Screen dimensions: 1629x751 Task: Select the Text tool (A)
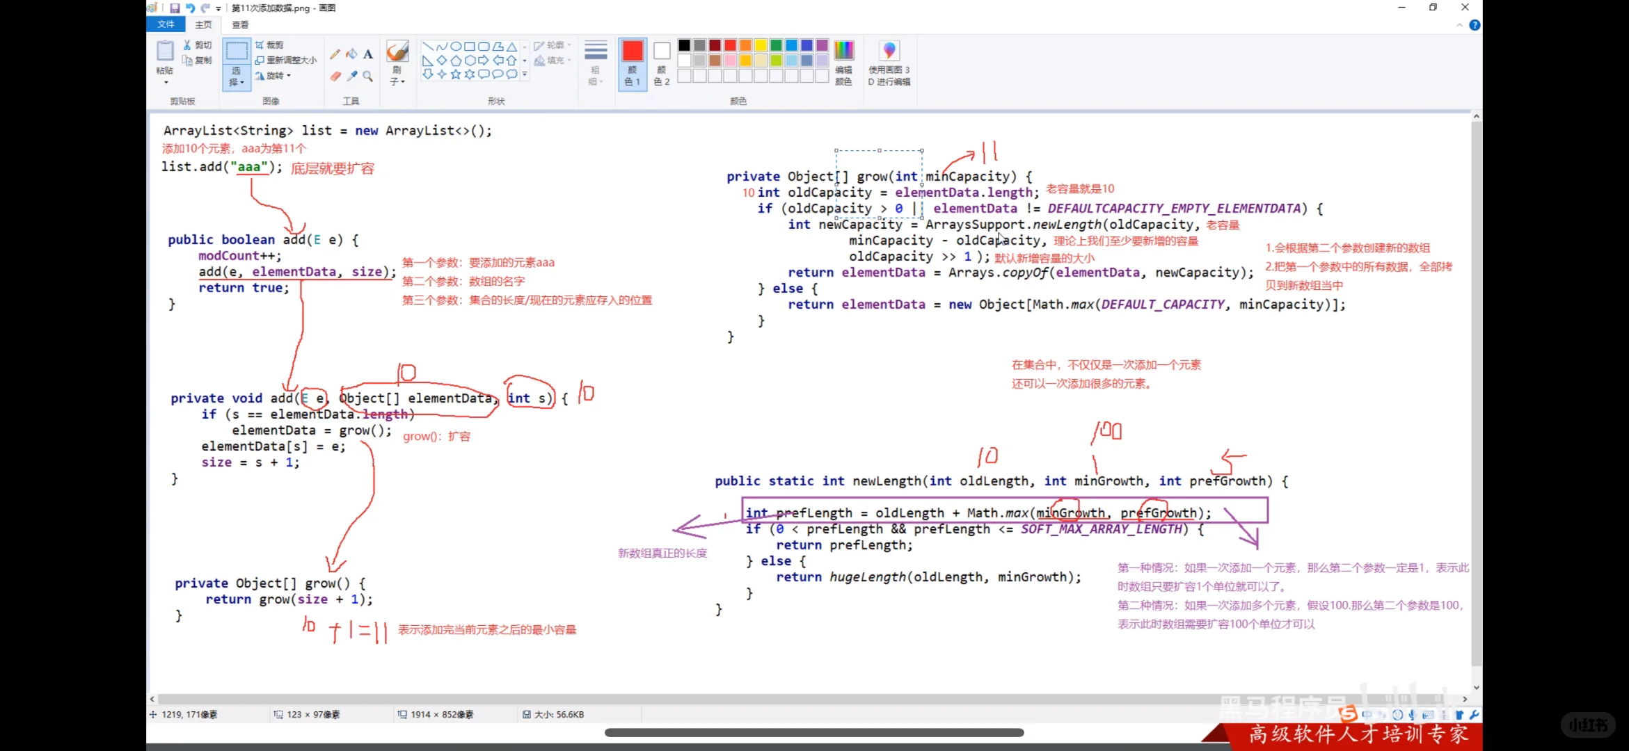[368, 54]
